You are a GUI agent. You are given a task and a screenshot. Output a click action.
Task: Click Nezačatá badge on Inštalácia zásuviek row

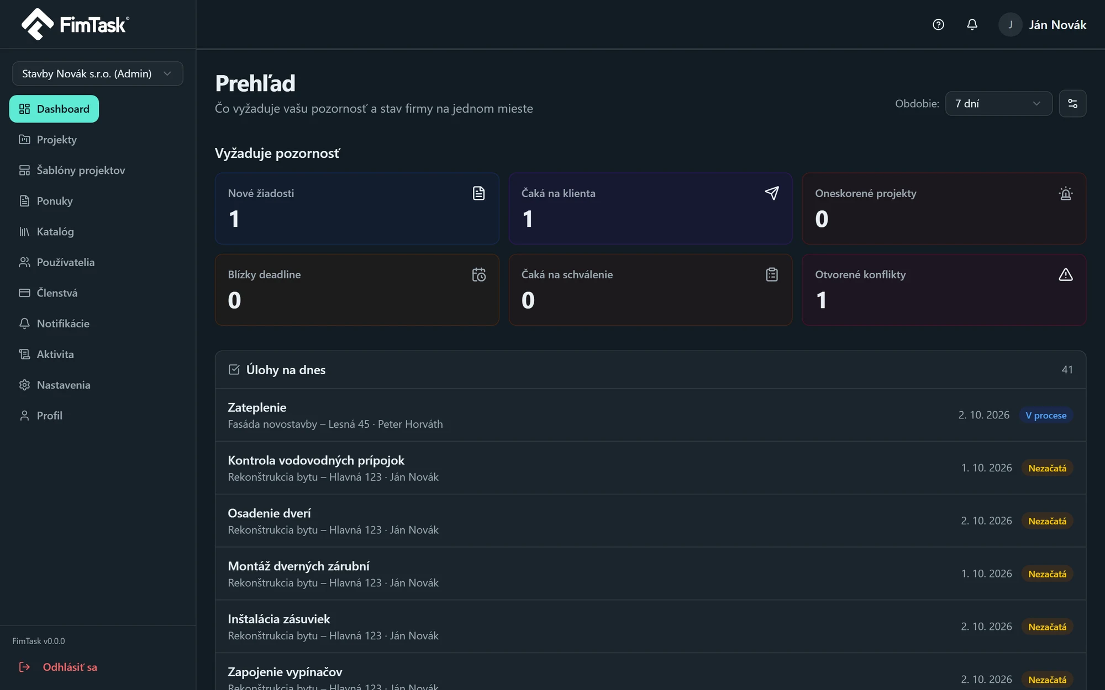tap(1047, 627)
